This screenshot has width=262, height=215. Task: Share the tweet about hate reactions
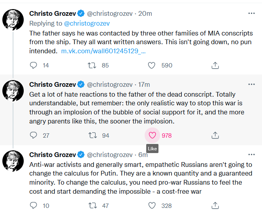pos(215,135)
